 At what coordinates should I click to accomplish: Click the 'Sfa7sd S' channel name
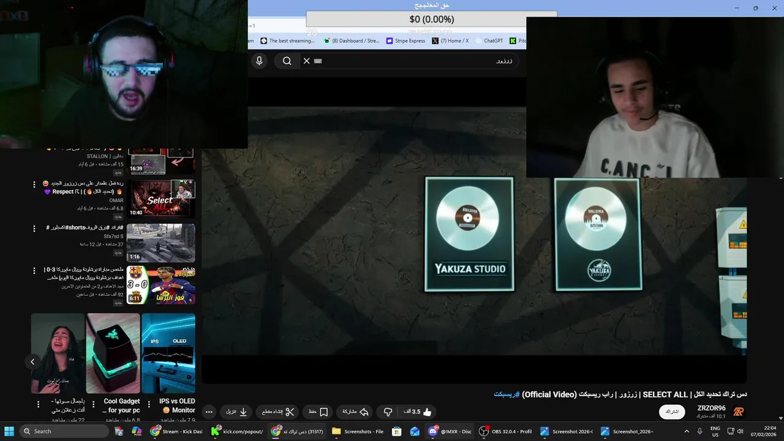point(113,236)
